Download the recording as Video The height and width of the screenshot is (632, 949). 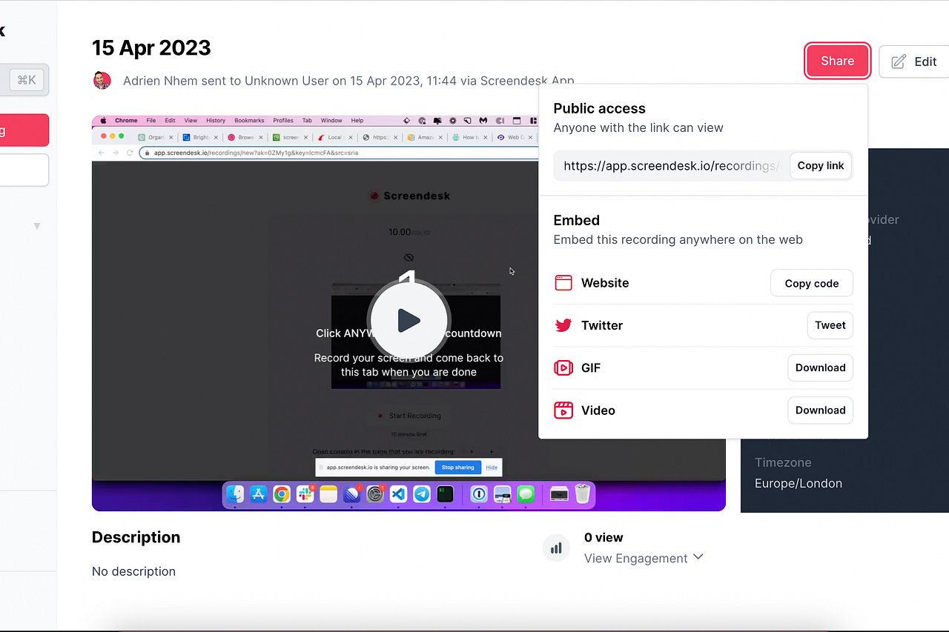pyautogui.click(x=820, y=410)
